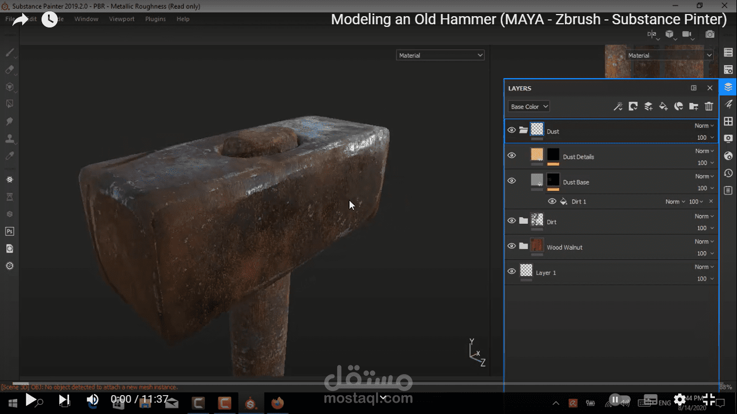Open the Base Color channel dropdown
This screenshot has width=737, height=414.
coord(529,106)
